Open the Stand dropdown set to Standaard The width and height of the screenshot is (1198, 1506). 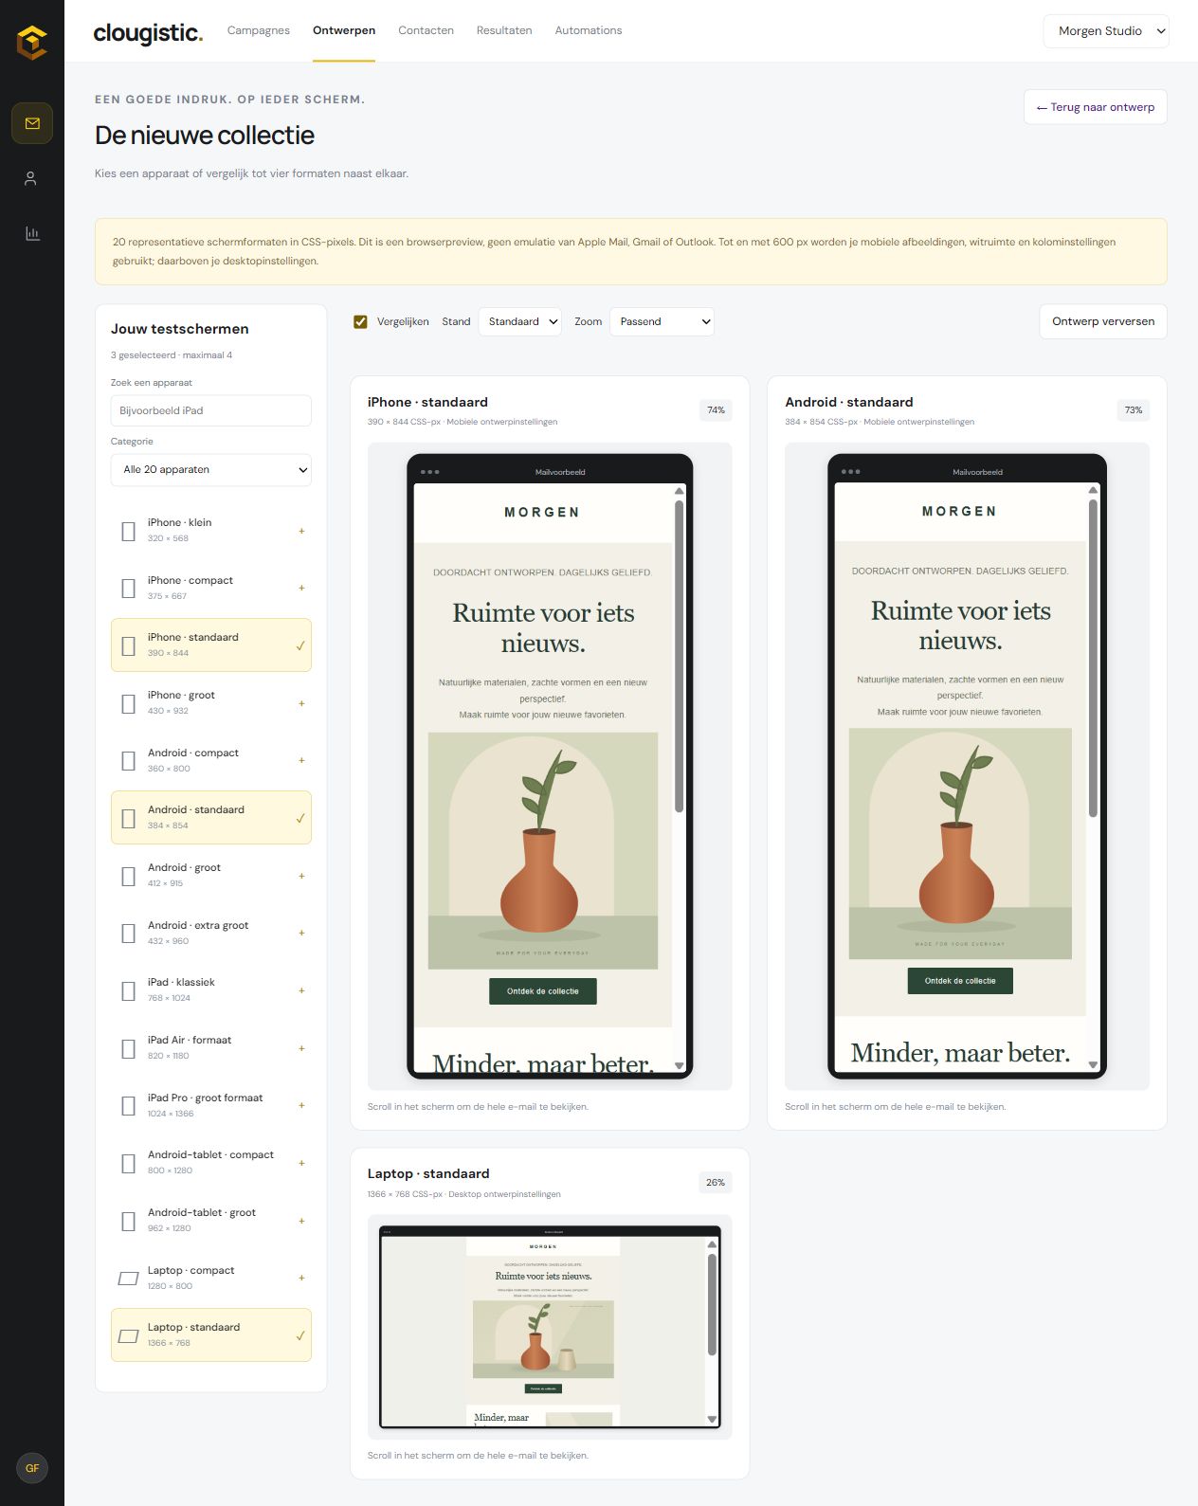pos(520,321)
